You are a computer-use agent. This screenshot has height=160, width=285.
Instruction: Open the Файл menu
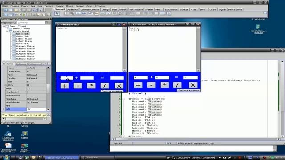click(5, 6)
